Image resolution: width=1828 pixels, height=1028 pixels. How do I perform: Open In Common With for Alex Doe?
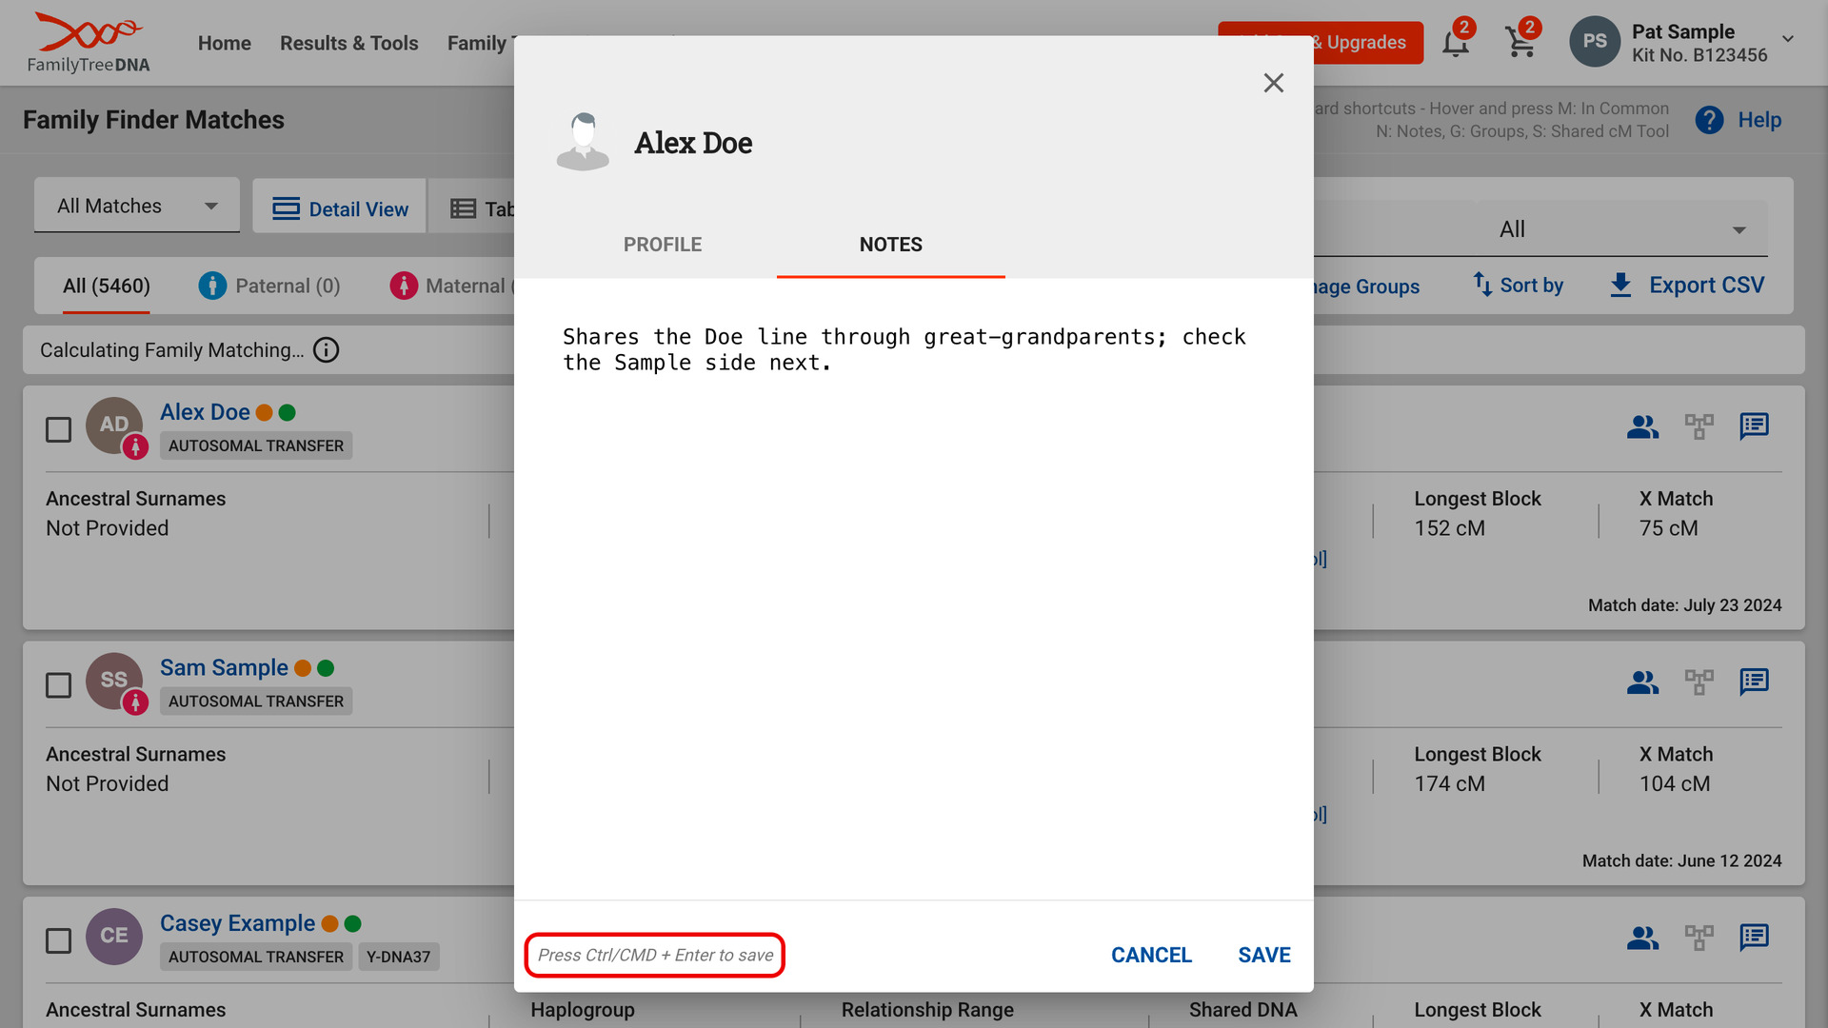(x=1642, y=426)
